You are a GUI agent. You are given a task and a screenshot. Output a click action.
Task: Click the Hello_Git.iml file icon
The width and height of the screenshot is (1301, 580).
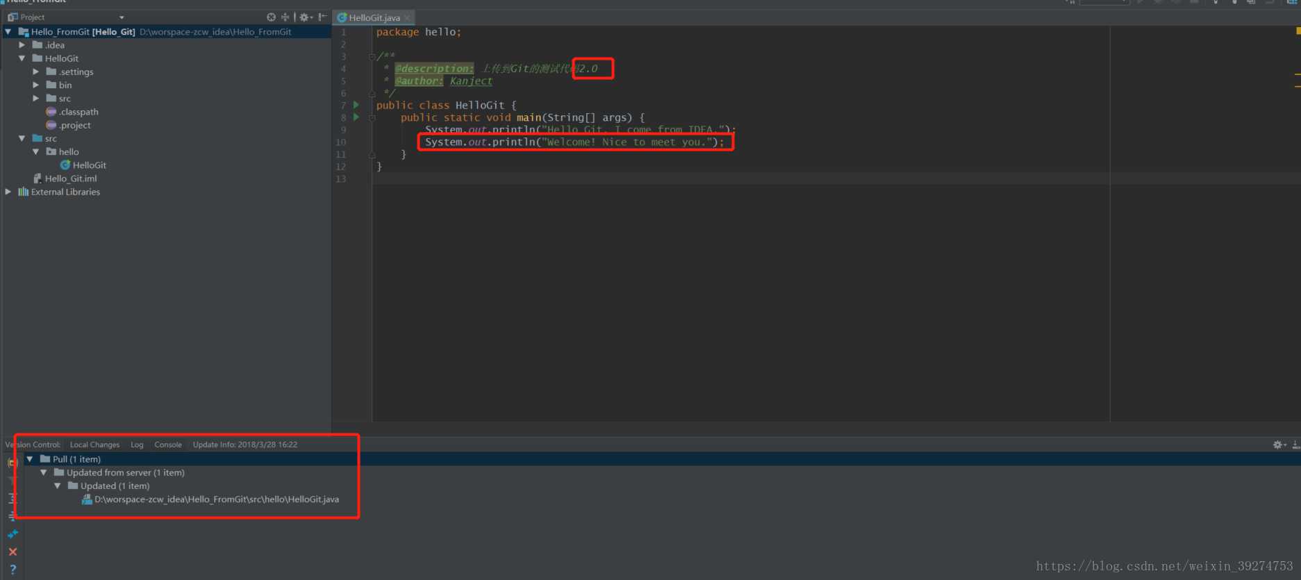click(38, 179)
